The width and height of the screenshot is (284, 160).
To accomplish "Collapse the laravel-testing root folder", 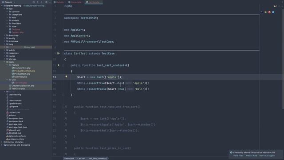I will tap(2, 6).
